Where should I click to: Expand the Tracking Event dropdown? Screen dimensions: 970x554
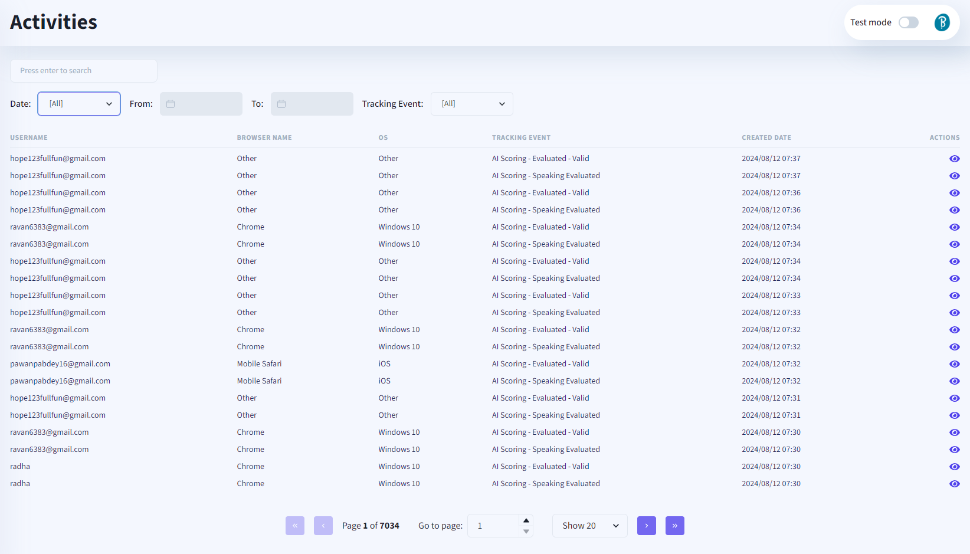pyautogui.click(x=471, y=104)
